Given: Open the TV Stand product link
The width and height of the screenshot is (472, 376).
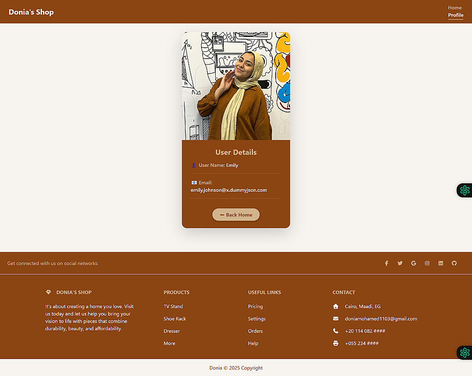Looking at the screenshot, I should (x=173, y=307).
